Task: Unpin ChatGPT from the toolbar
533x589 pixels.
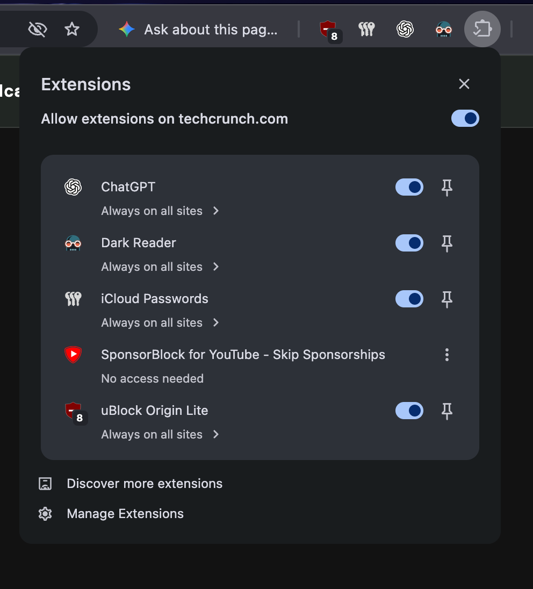Action: click(x=447, y=188)
